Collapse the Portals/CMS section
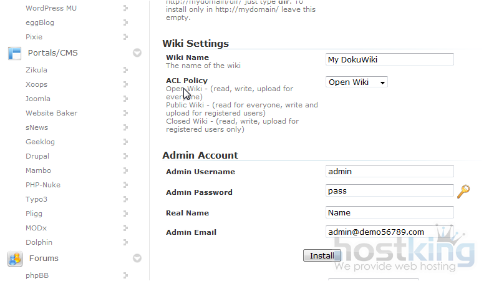Screen dimensions: 484x281 tap(137, 53)
